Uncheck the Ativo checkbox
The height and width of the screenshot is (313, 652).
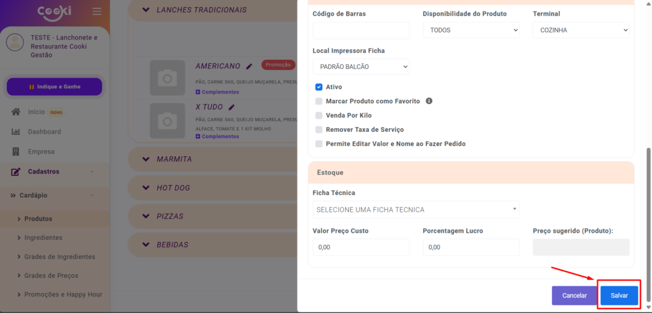(x=319, y=87)
